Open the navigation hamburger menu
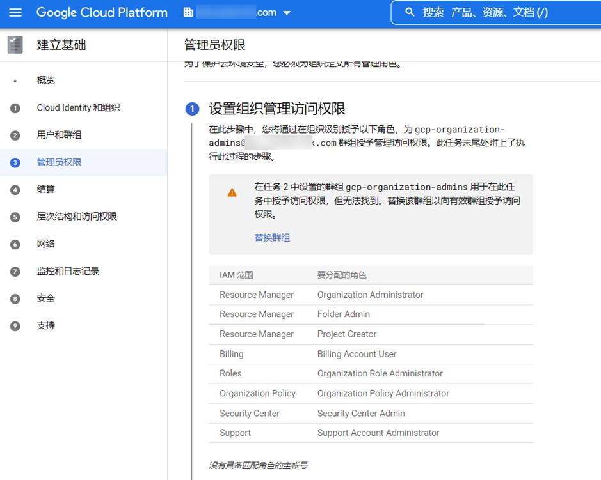This screenshot has height=480, width=601. (x=16, y=12)
